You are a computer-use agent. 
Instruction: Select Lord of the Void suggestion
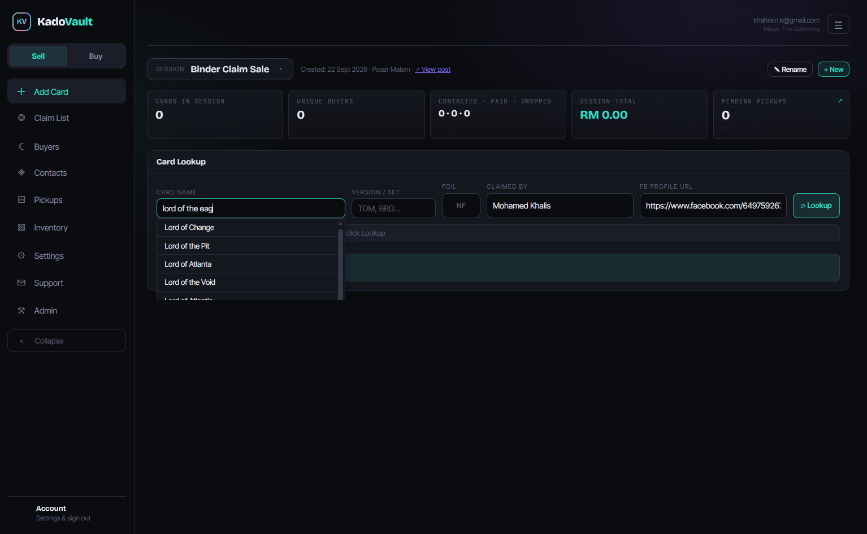(247, 282)
